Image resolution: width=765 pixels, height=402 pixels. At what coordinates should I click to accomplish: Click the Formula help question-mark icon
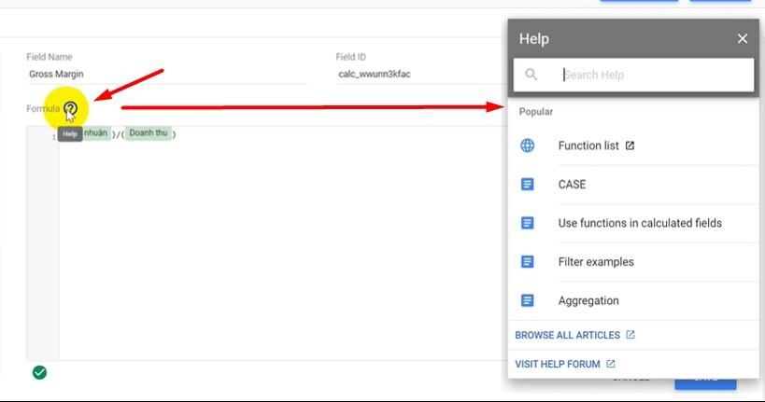point(71,108)
